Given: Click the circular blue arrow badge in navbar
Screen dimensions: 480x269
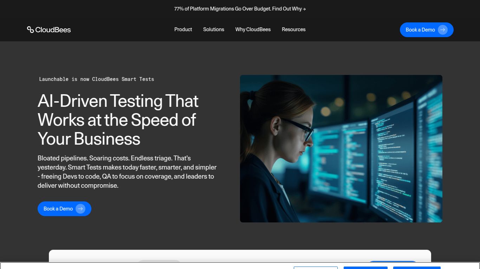Looking at the screenshot, I should tap(443, 30).
